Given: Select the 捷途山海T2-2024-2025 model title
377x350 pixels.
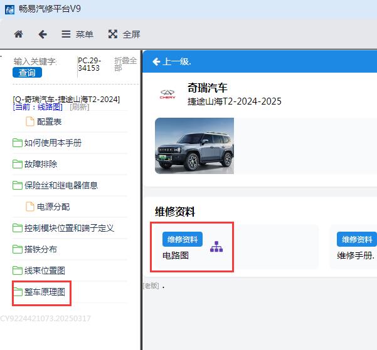Looking at the screenshot, I should point(235,101).
